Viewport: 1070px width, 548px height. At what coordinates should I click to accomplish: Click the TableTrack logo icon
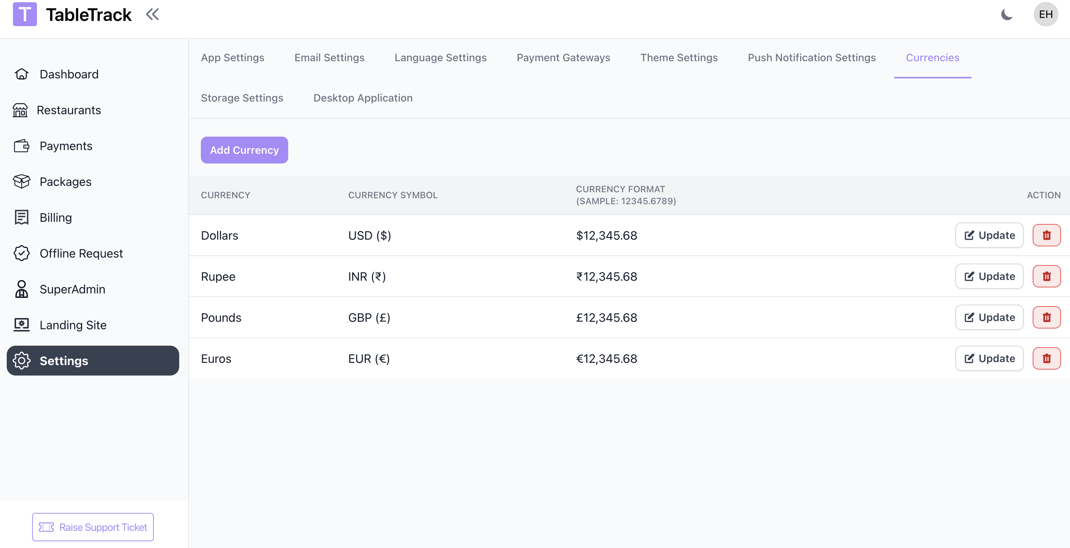tap(25, 15)
